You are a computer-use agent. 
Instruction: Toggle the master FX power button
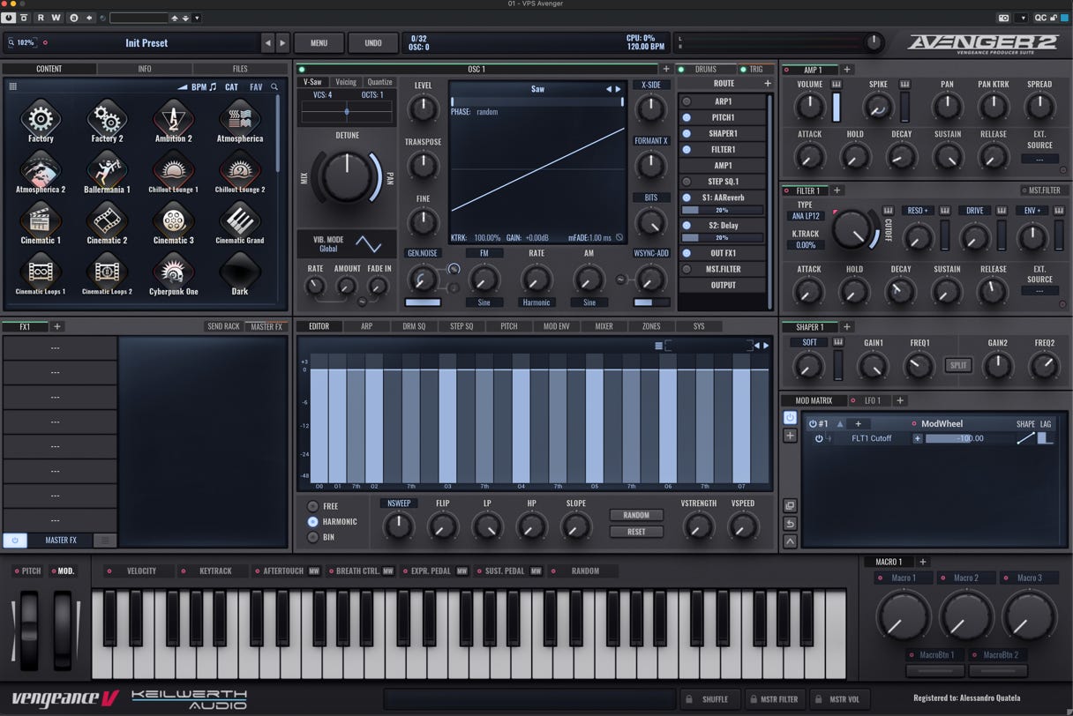coord(14,540)
